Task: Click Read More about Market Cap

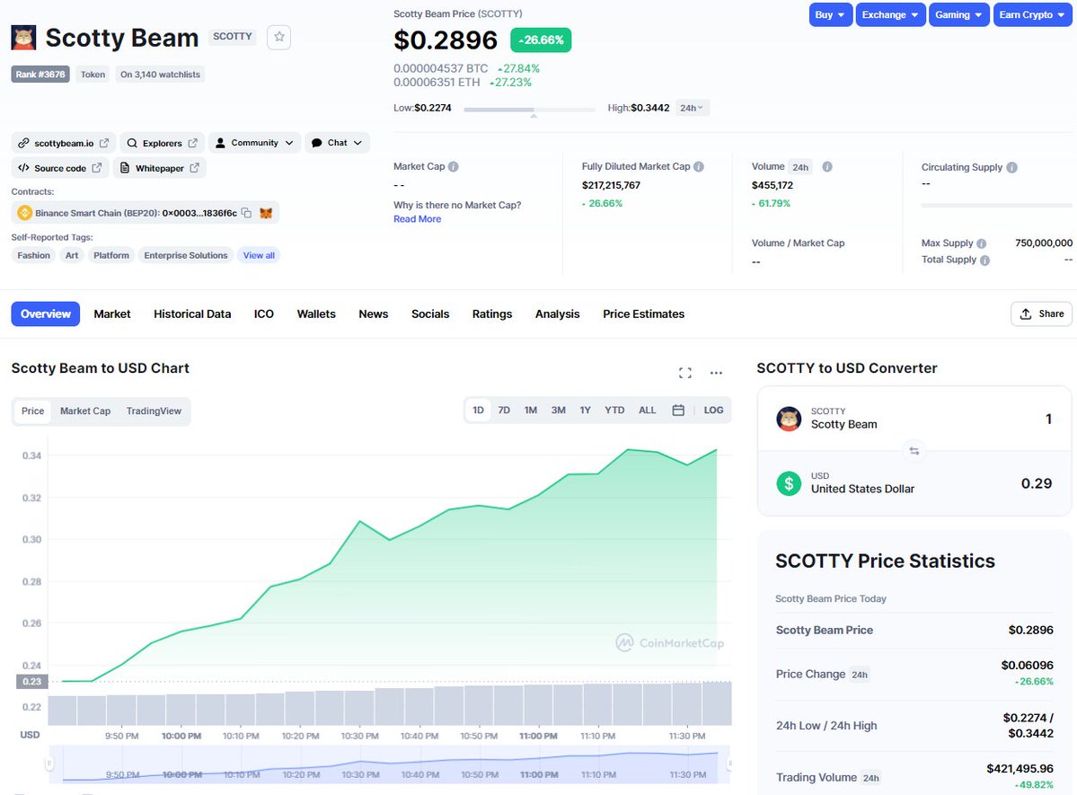Action: tap(417, 219)
